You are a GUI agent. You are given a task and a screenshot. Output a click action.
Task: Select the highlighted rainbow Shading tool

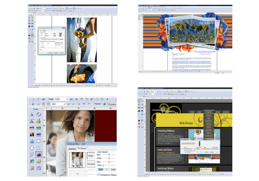[38, 155]
